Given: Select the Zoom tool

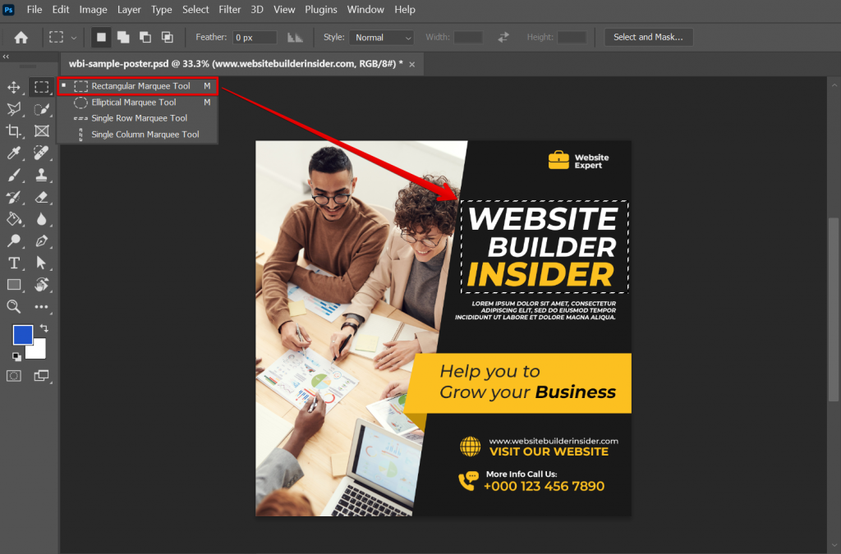Looking at the screenshot, I should click(13, 306).
